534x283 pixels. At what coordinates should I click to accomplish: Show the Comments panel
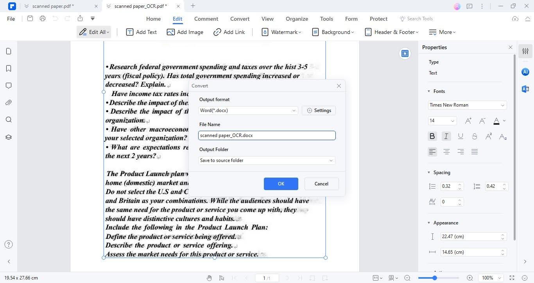9,85
